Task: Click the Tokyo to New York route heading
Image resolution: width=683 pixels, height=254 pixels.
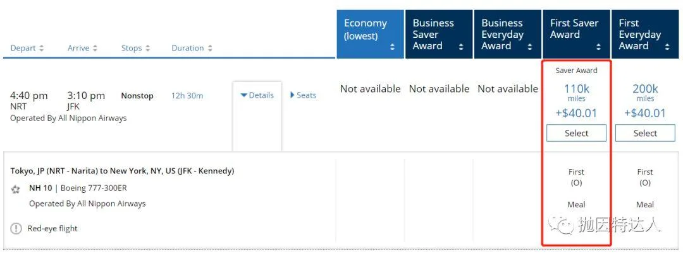Action: [x=122, y=171]
